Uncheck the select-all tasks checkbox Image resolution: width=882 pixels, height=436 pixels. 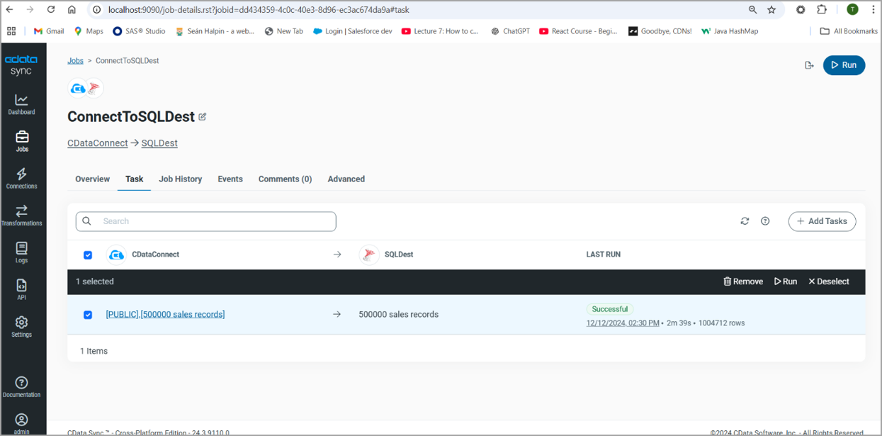pyautogui.click(x=87, y=255)
